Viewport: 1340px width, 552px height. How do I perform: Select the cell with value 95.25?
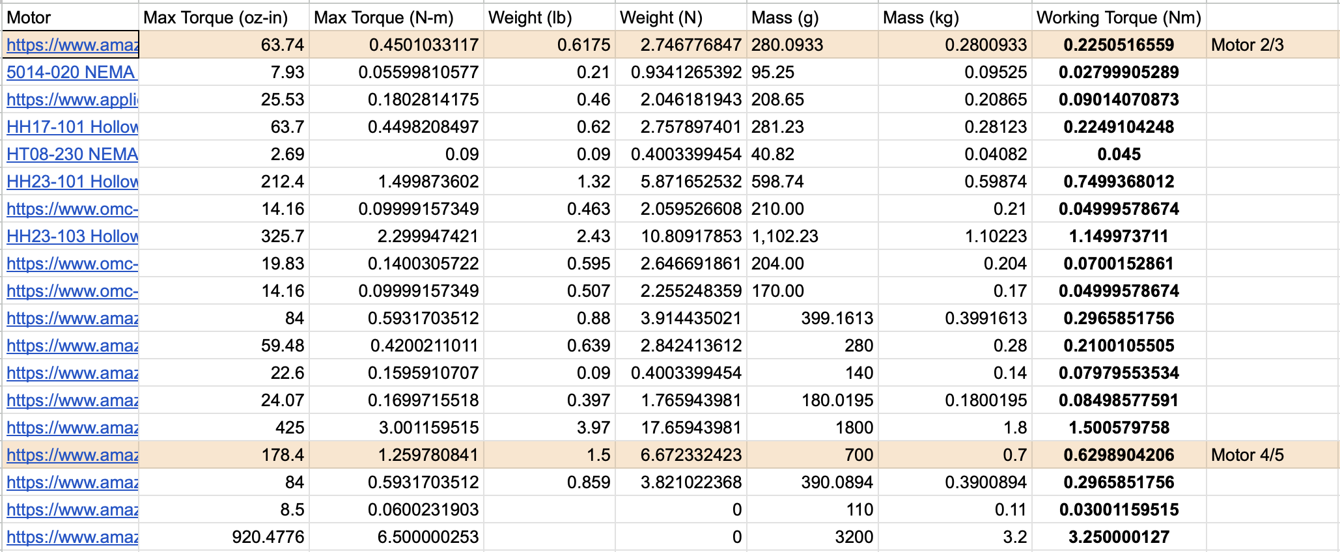pos(813,72)
